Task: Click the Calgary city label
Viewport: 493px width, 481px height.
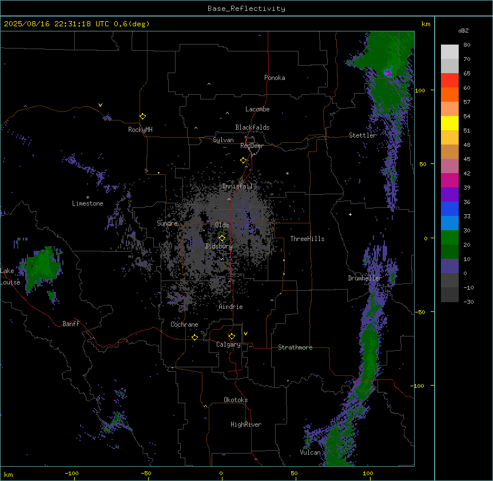Action: 228,344
